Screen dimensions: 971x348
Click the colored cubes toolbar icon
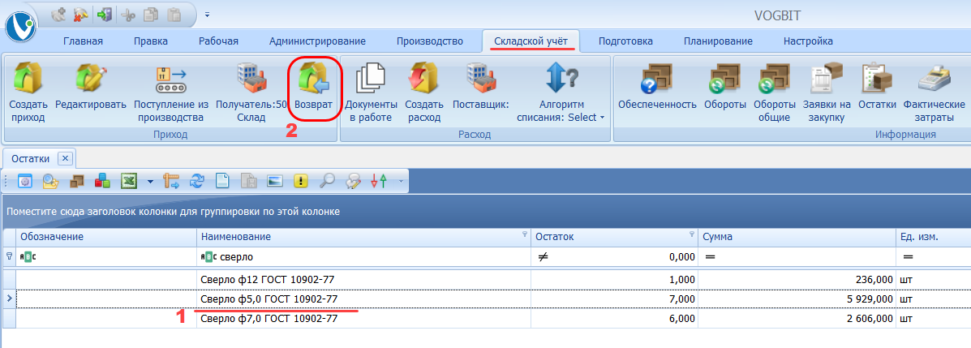tap(102, 181)
